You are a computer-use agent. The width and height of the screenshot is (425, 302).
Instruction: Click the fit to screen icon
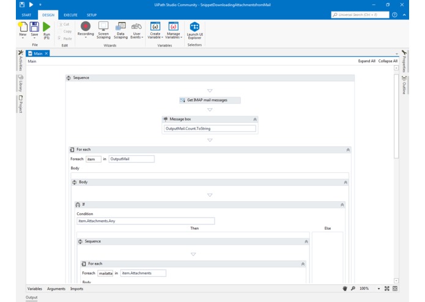(387, 289)
